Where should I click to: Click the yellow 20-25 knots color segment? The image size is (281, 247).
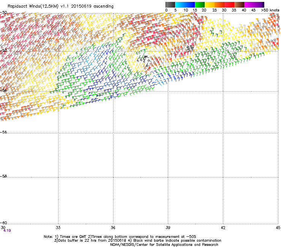[x=210, y=5]
